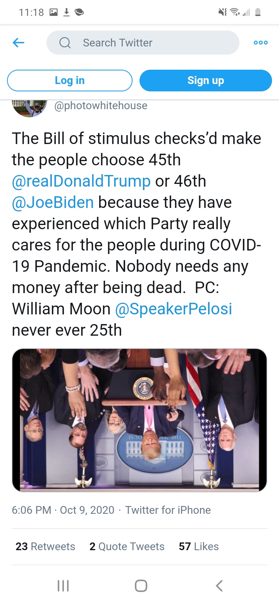The width and height of the screenshot is (279, 604).
Task: Open the attached upside-down press briefing photo
Action: point(139,420)
